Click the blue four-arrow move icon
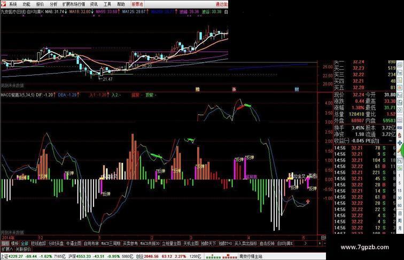Screen dimensions: 404x260 point(400,143)
